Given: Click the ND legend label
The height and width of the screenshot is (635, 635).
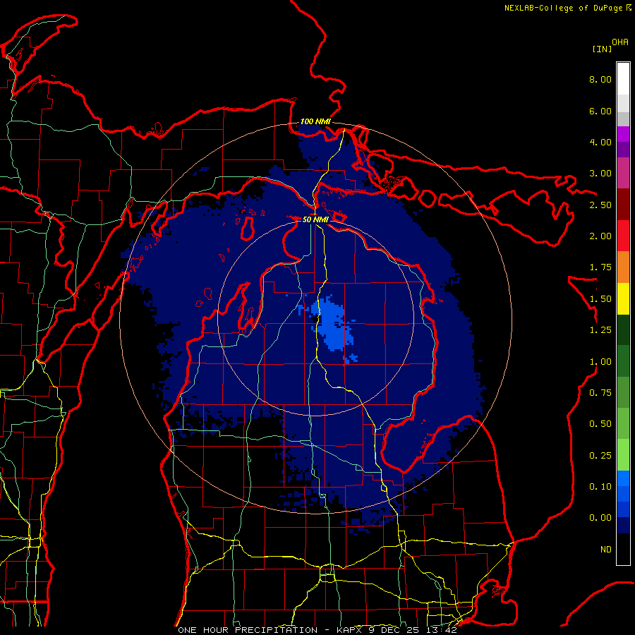Looking at the screenshot, I should pyautogui.click(x=606, y=550).
